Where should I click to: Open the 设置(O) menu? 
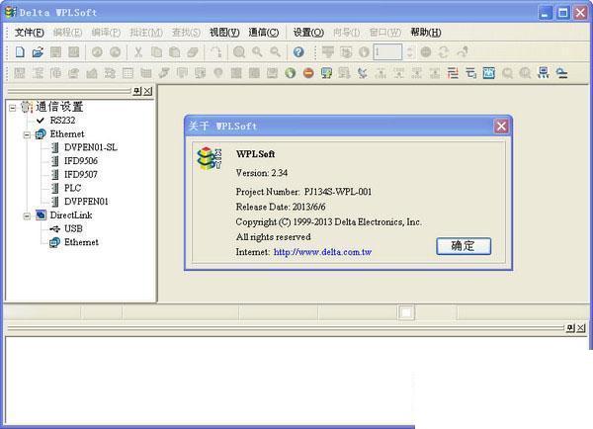click(x=308, y=33)
